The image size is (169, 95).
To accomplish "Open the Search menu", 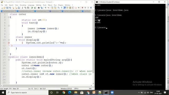I will tap(11, 5).
